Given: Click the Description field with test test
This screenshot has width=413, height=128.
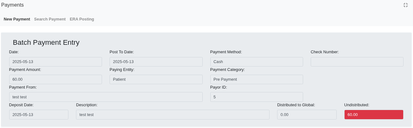Looking at the screenshot, I should (173, 114).
